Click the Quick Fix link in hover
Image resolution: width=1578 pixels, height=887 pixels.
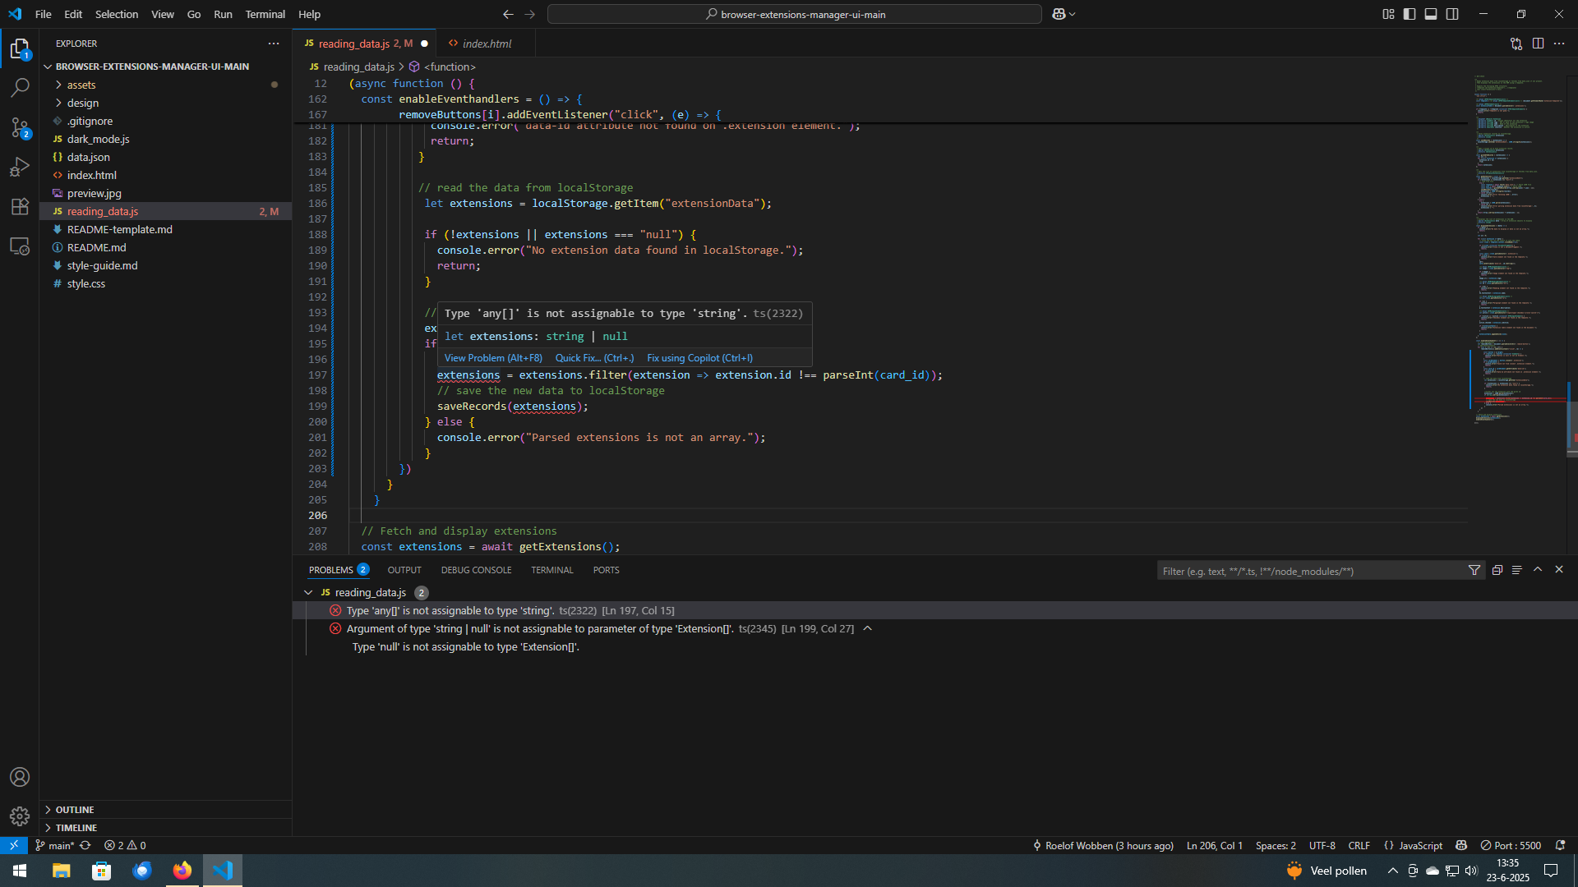click(593, 358)
